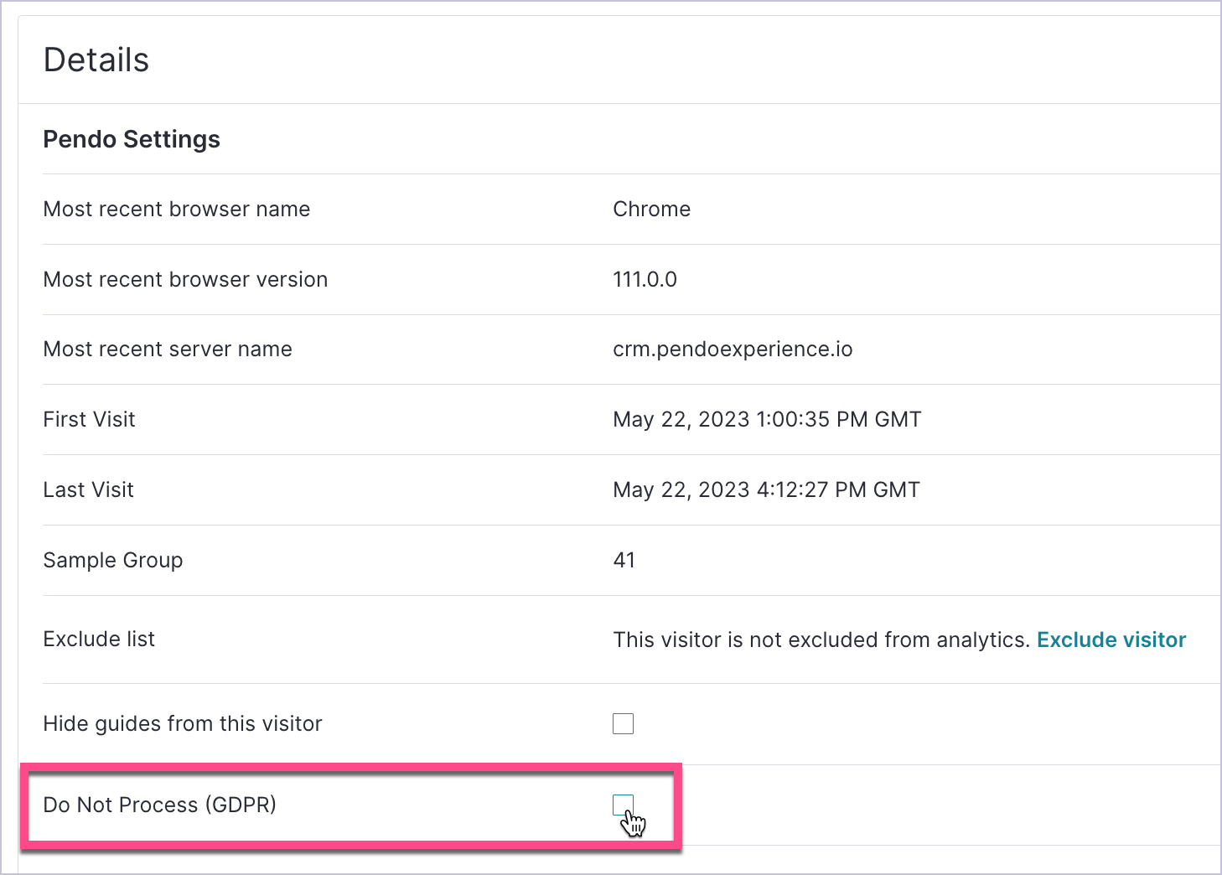1222x875 pixels.
Task: Click the Hide guides from this visitor label
Action: (x=183, y=723)
